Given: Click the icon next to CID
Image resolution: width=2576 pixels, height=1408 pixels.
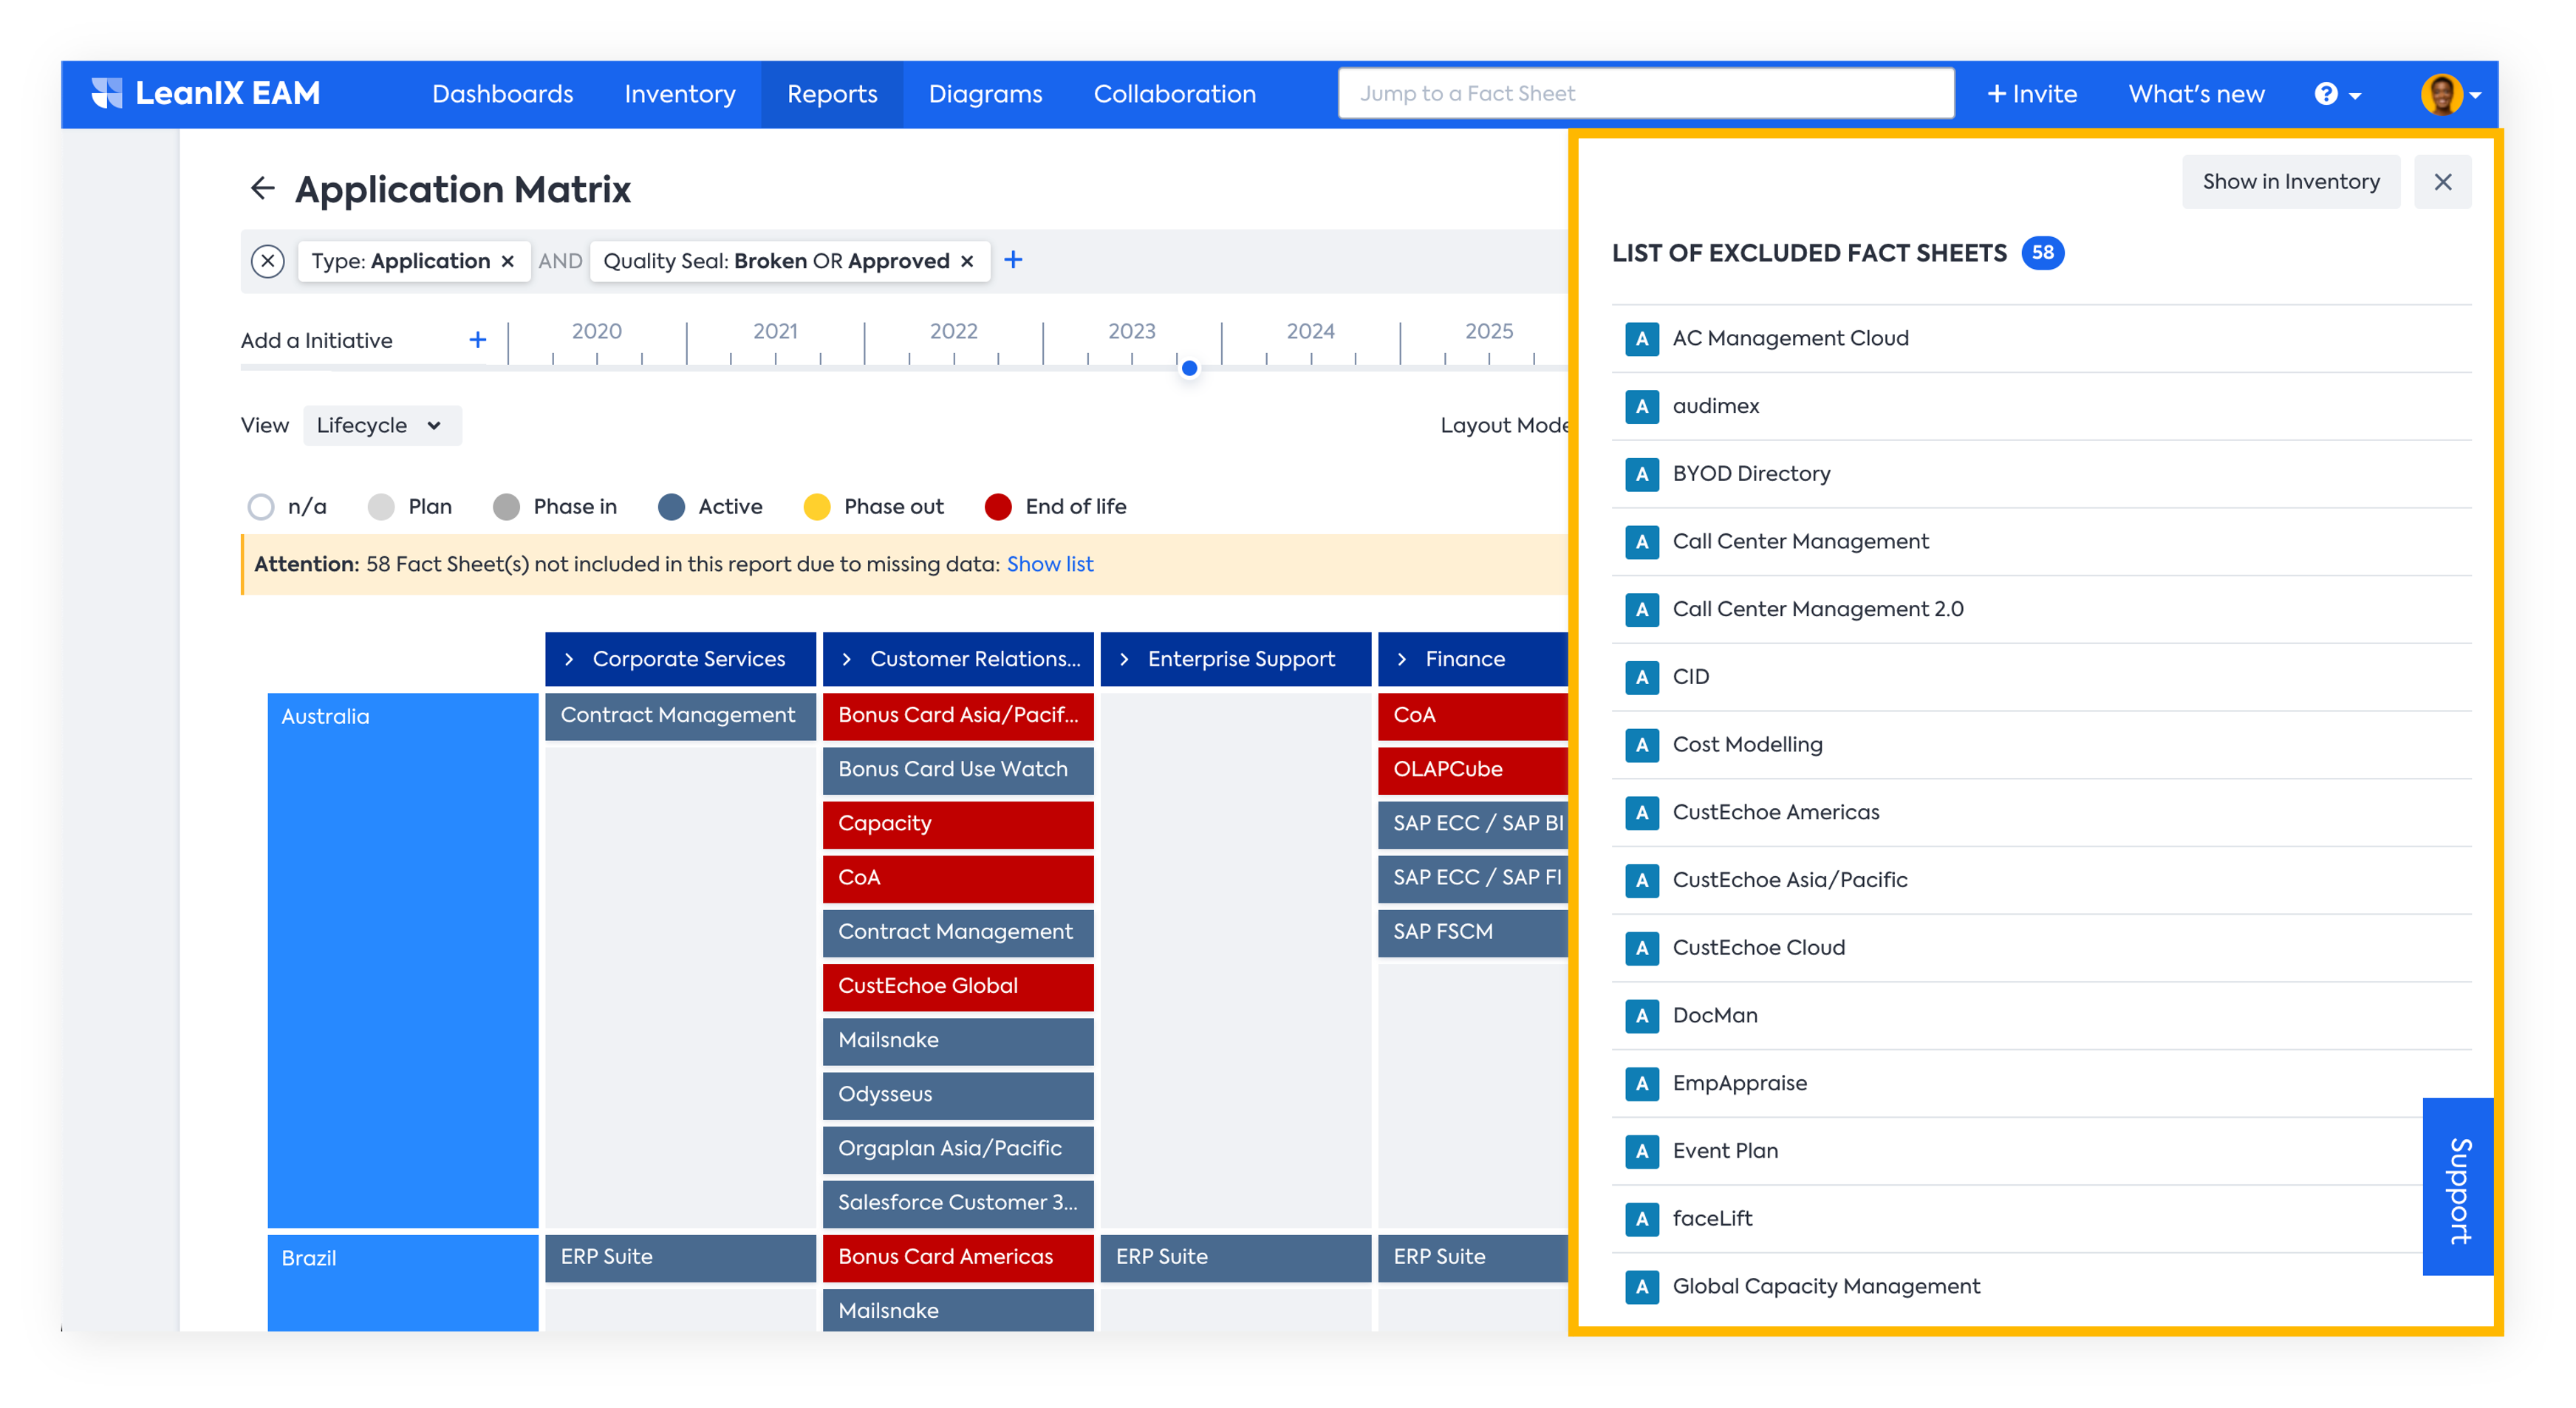Looking at the screenshot, I should click(1641, 677).
